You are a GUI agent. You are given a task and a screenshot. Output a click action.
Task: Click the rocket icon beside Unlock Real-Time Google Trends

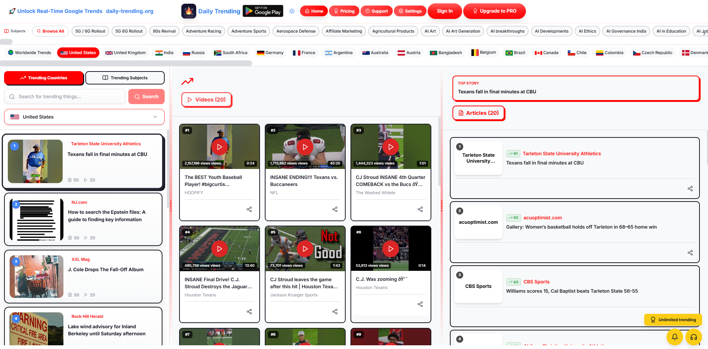click(x=12, y=11)
